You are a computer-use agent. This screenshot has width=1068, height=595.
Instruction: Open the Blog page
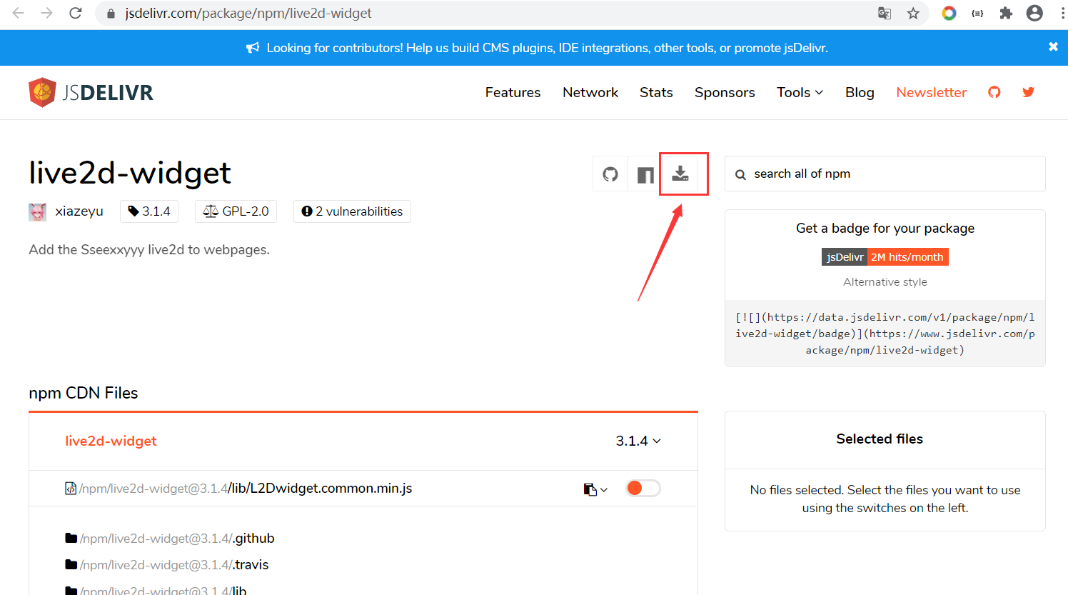coord(860,92)
